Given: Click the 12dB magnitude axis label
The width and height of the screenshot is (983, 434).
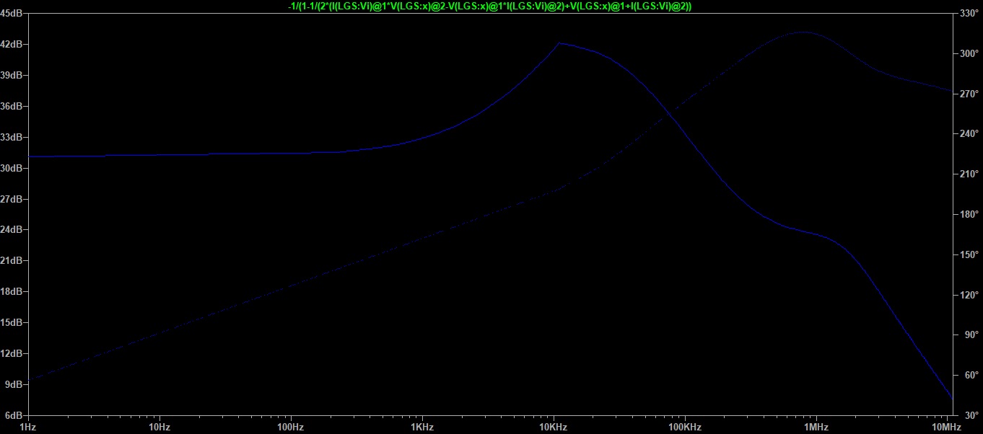Looking at the screenshot, I should click(x=13, y=353).
